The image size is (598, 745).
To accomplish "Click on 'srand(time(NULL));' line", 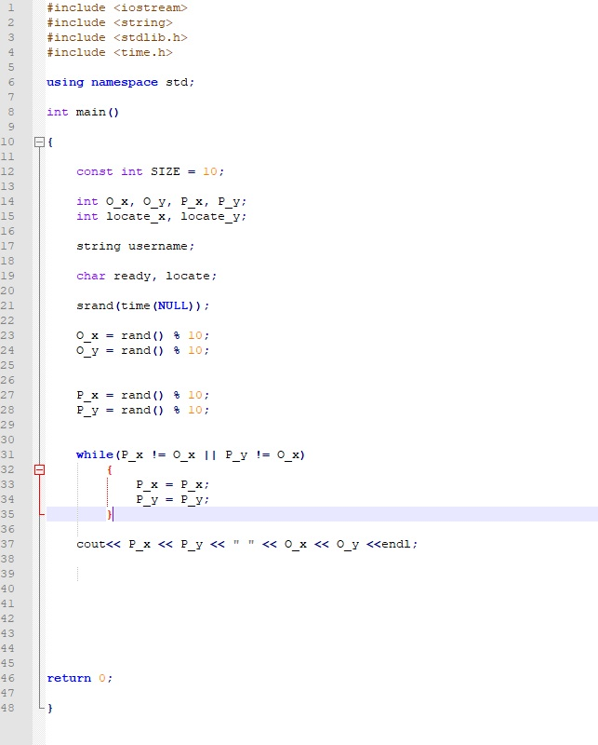I will [x=143, y=305].
